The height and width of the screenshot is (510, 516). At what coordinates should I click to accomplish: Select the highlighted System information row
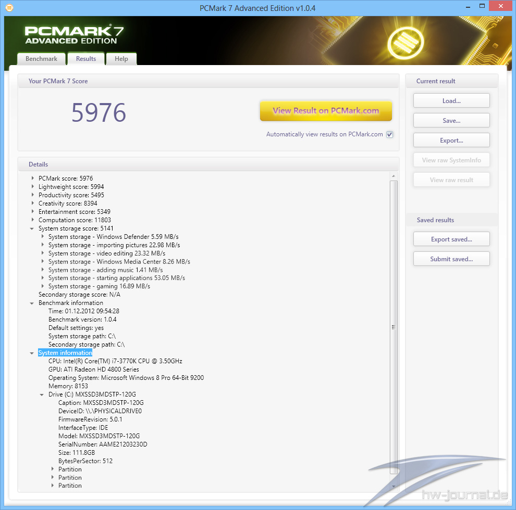[x=65, y=353]
